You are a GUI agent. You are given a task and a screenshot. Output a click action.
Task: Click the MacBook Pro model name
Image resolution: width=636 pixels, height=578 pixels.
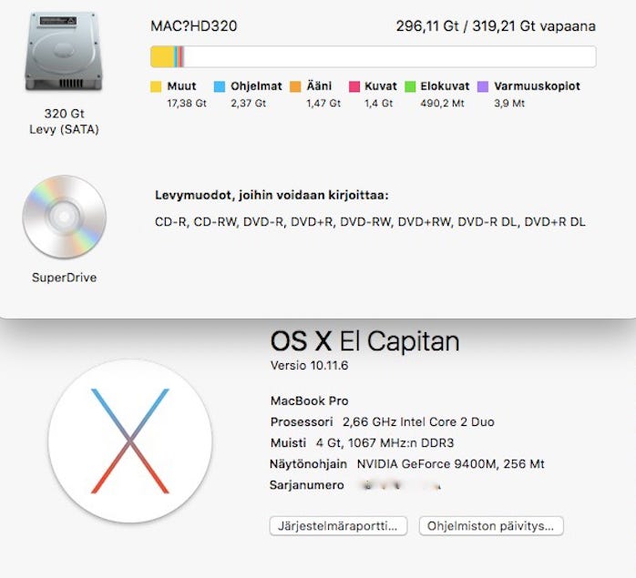(x=310, y=401)
